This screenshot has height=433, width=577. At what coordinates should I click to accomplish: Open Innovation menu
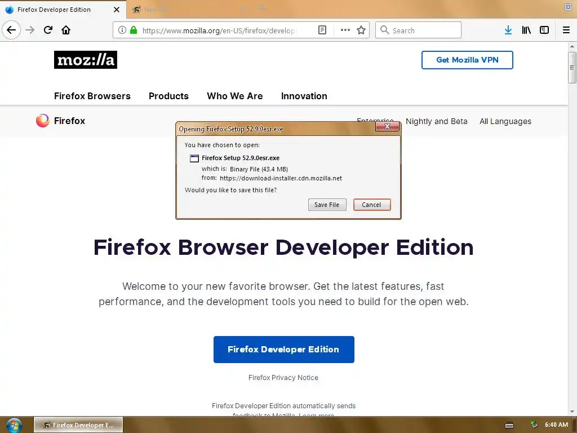pyautogui.click(x=304, y=96)
